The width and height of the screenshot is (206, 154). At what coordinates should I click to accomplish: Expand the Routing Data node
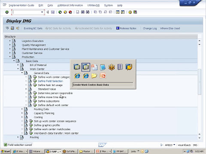pos(22,109)
